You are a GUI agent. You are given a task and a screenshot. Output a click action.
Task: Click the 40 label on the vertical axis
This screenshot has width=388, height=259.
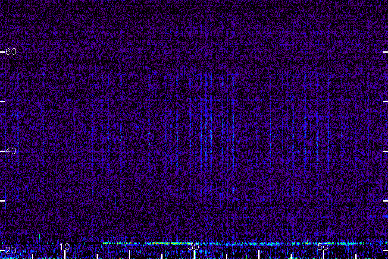(x=11, y=151)
